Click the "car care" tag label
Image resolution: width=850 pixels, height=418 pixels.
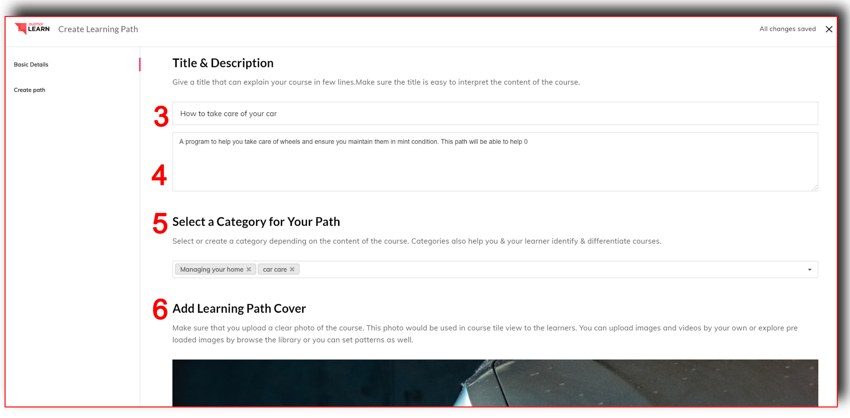click(275, 269)
